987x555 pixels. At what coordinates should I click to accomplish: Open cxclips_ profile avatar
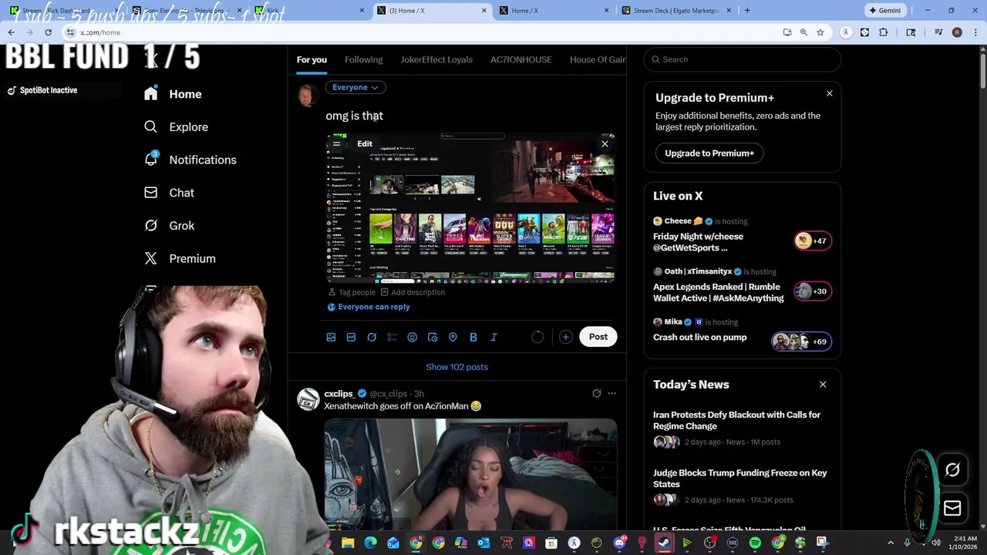[308, 399]
